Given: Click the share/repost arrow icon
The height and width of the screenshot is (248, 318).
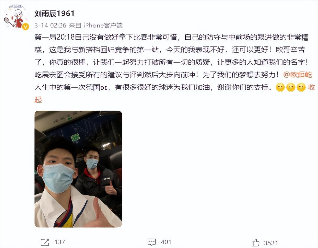Looking at the screenshot, I should tap(45, 242).
